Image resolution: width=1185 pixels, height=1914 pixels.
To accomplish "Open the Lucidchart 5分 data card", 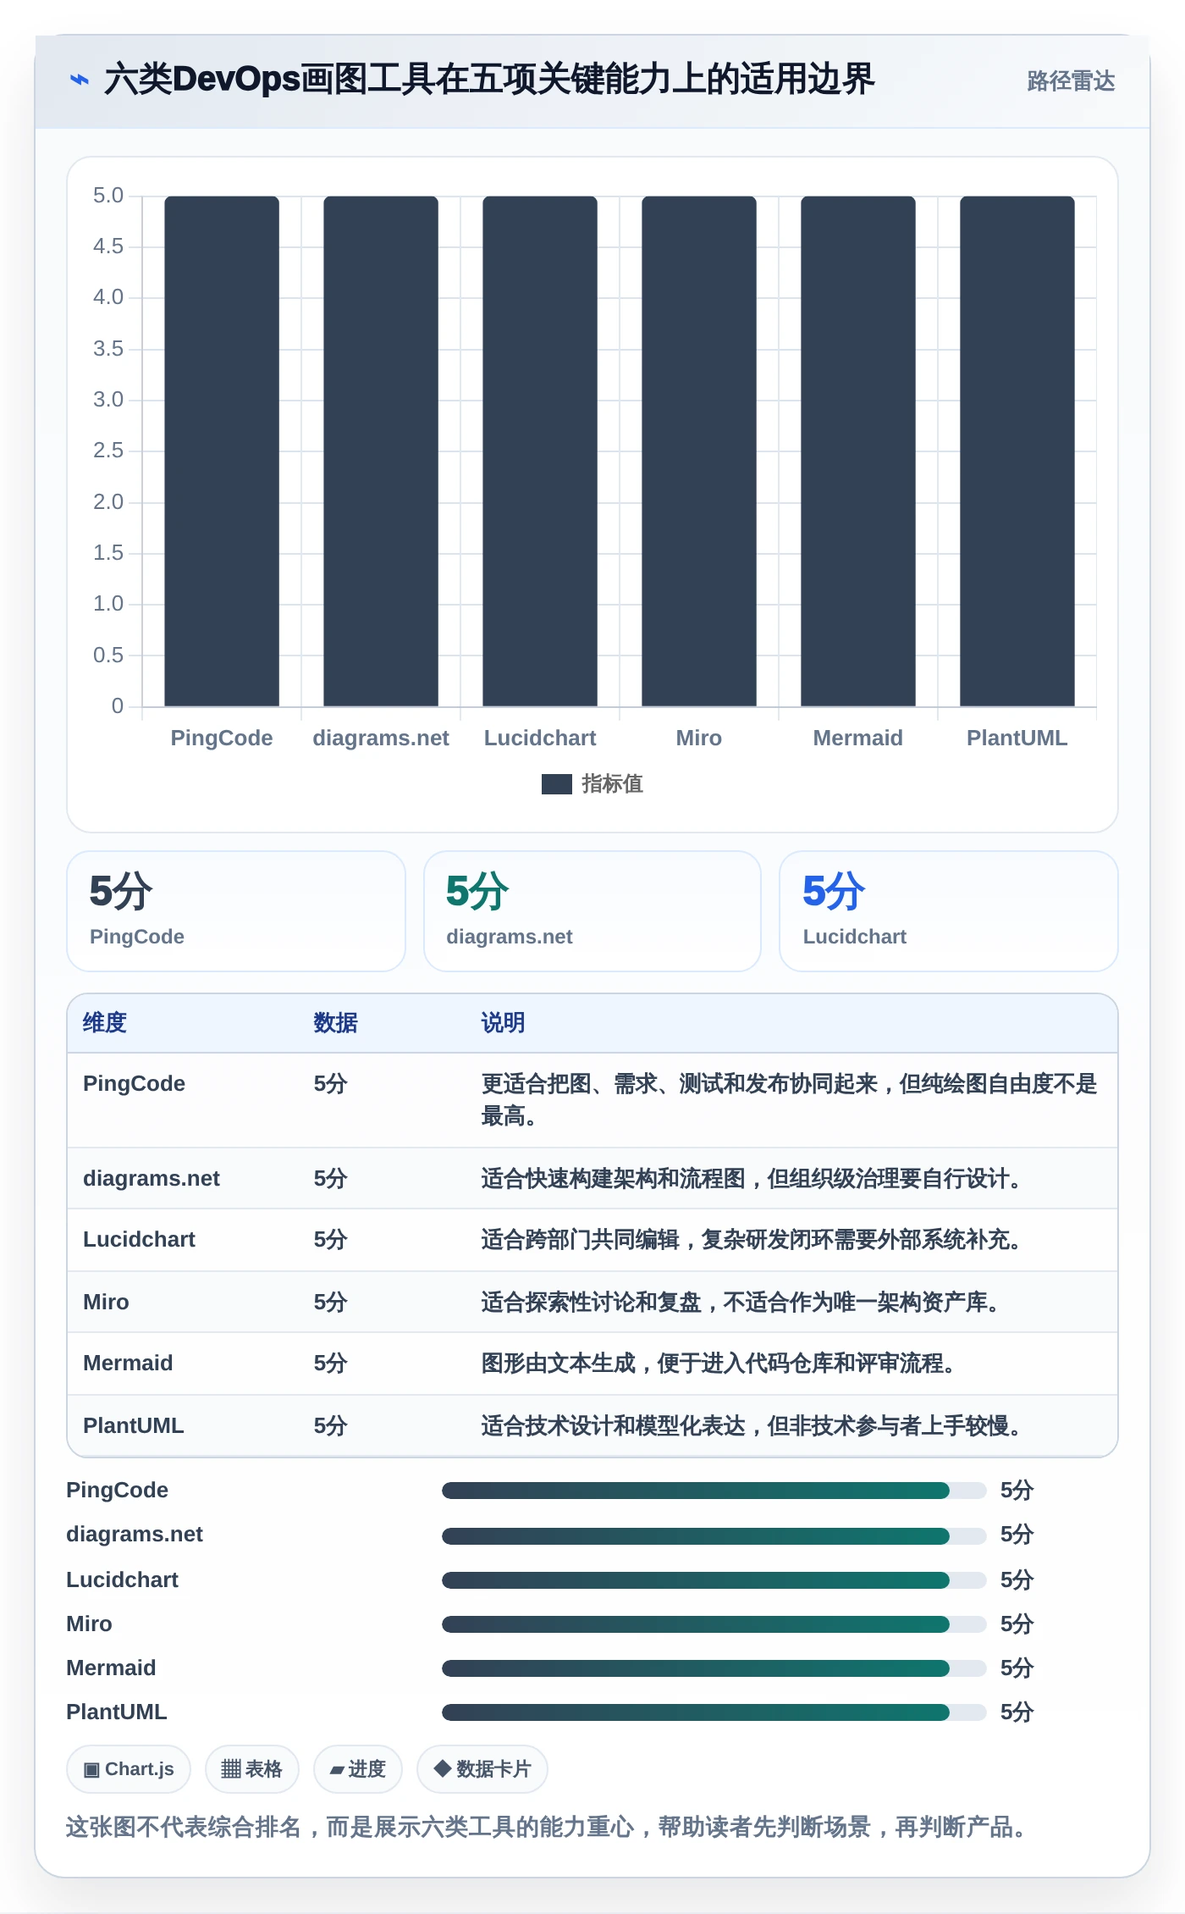I will (x=949, y=911).
